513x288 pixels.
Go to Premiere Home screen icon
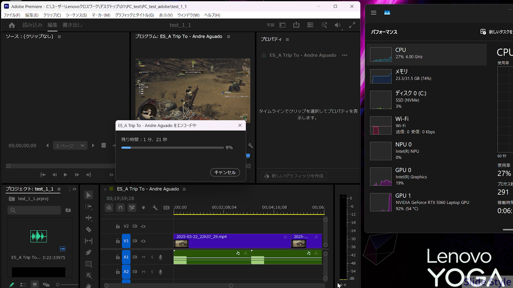pyautogui.click(x=12, y=25)
